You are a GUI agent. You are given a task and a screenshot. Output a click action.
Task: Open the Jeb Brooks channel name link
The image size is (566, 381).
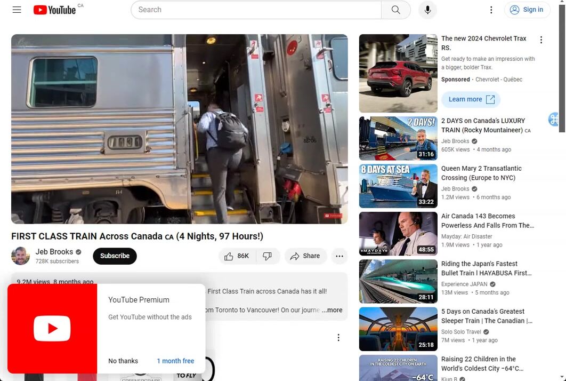point(54,251)
